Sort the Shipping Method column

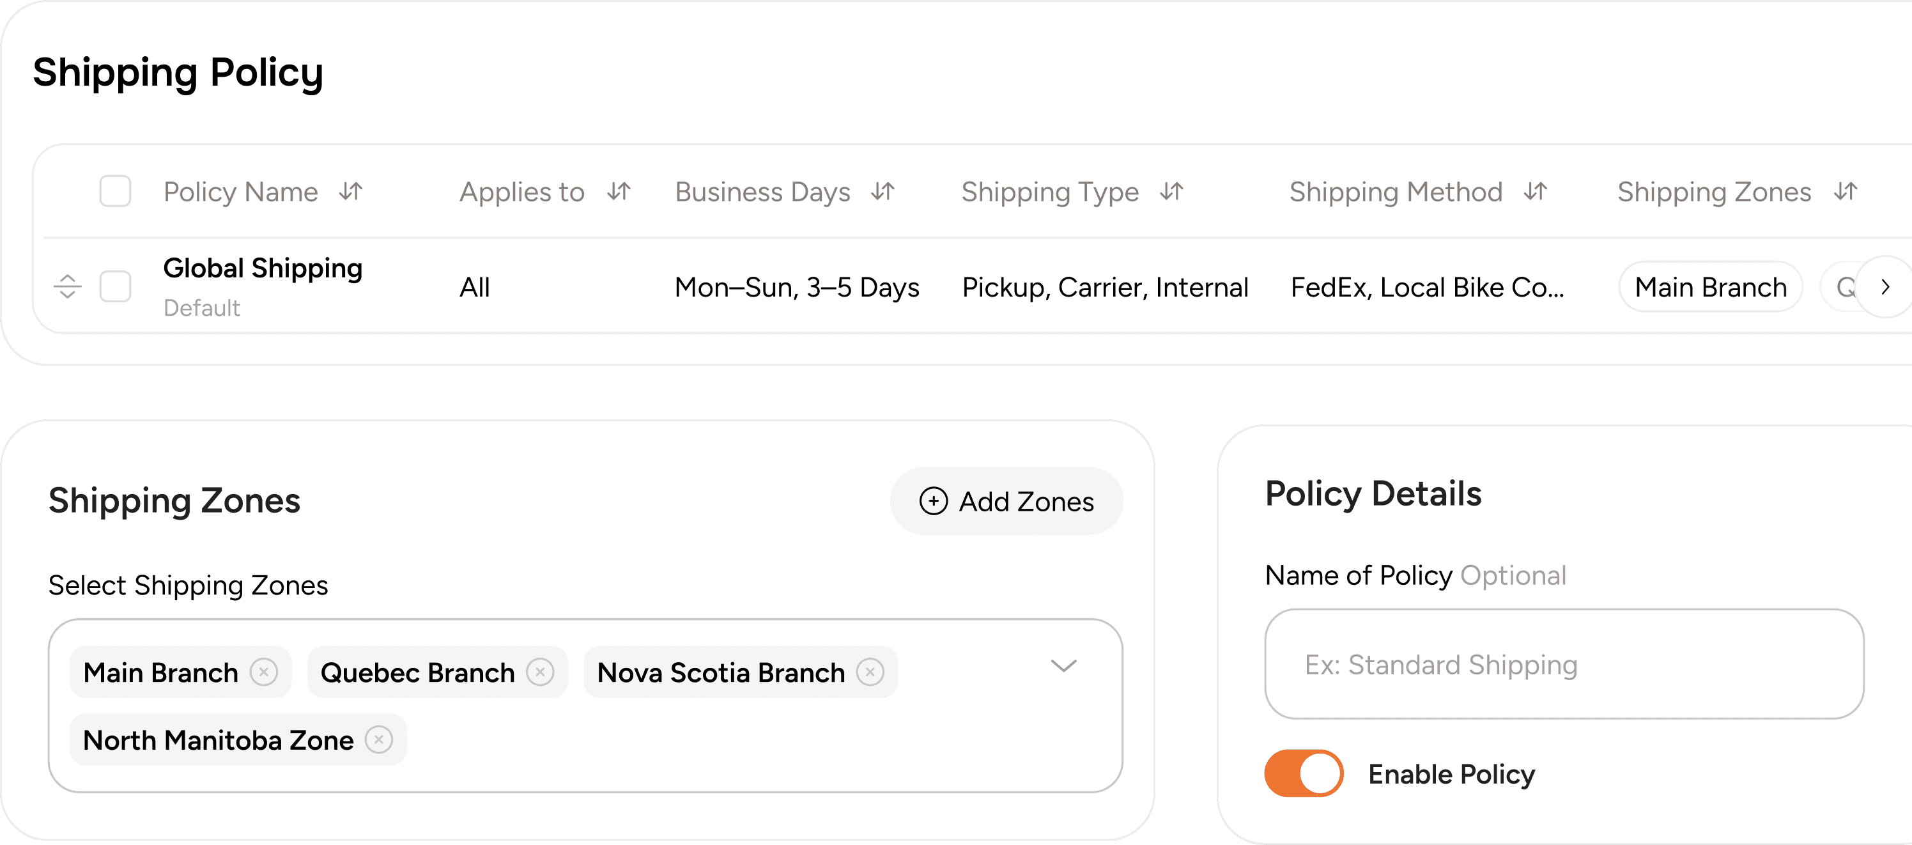point(1536,192)
